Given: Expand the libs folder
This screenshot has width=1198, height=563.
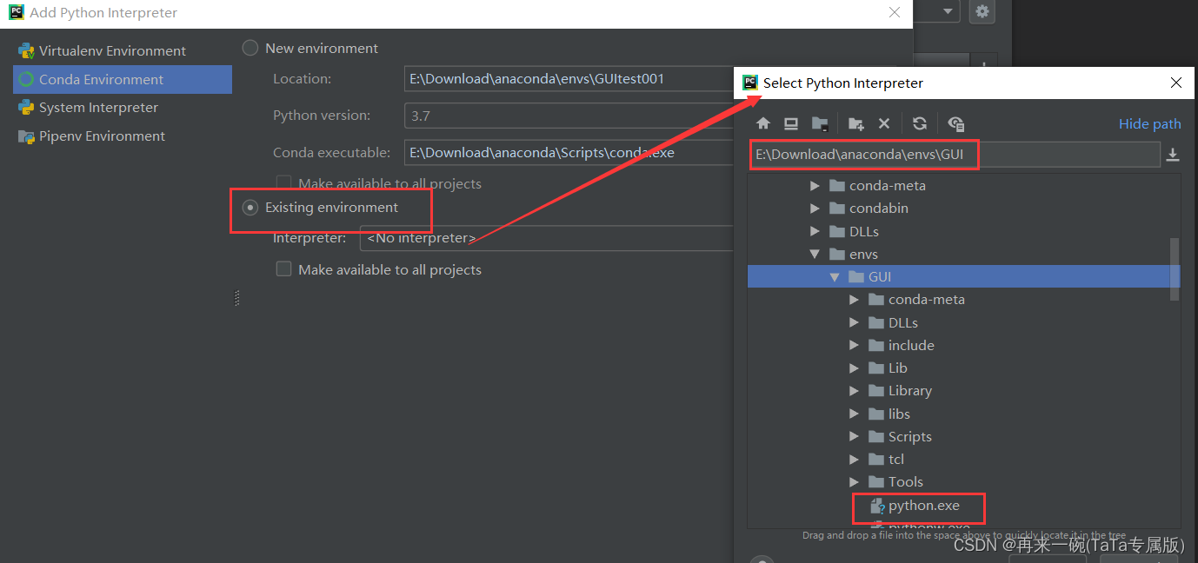Looking at the screenshot, I should (854, 414).
